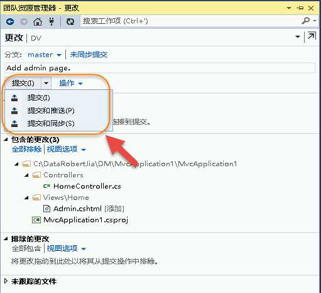Select HomeController.cs file
321x293 pixels.
87,186
